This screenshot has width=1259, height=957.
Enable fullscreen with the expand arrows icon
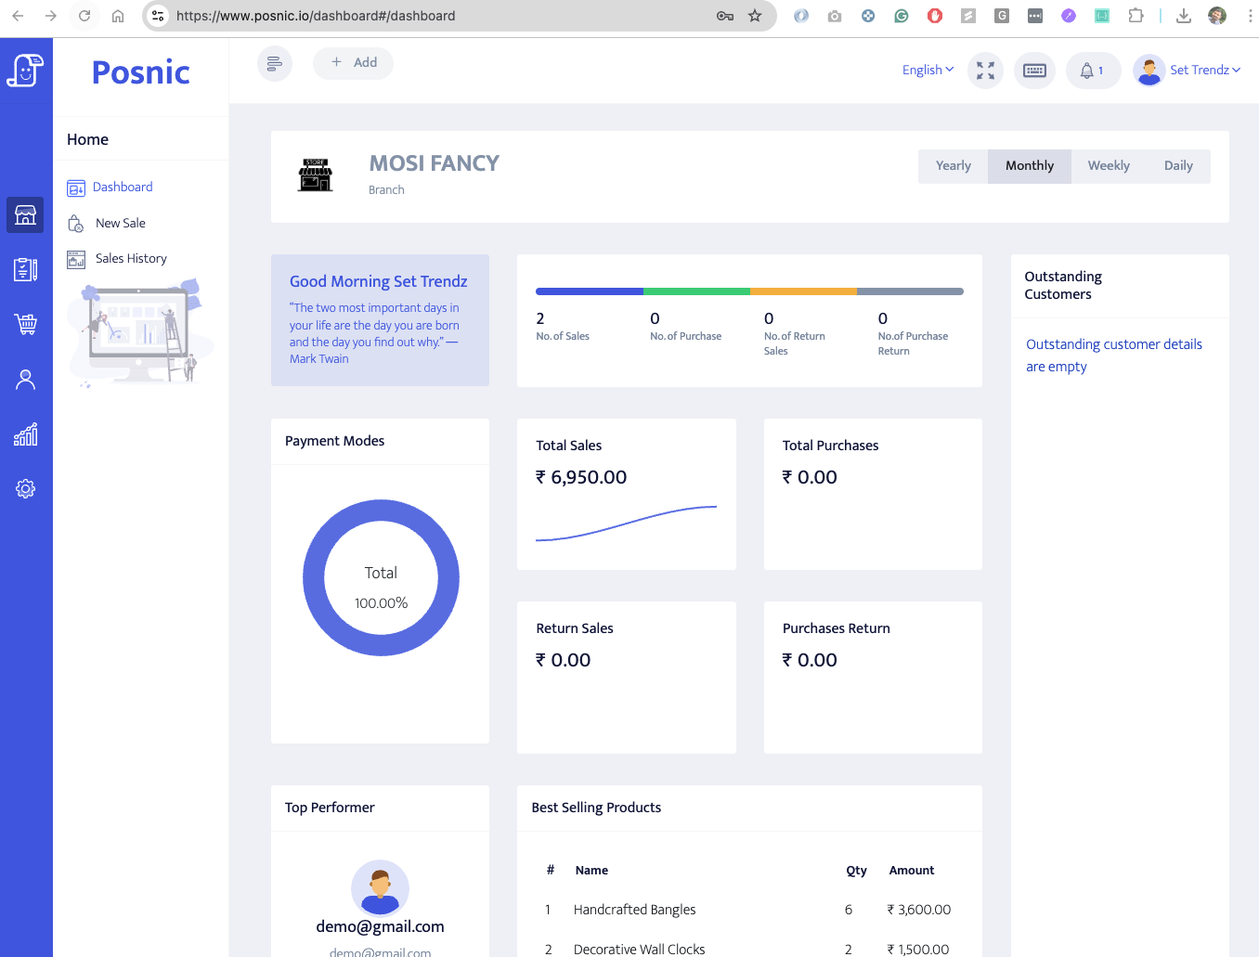[x=985, y=71]
